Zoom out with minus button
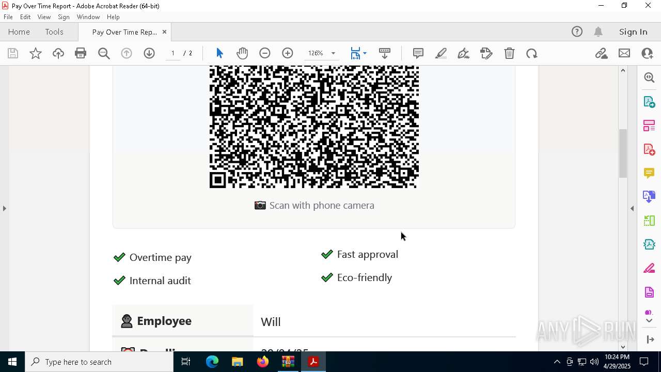The width and height of the screenshot is (661, 372). (265, 53)
